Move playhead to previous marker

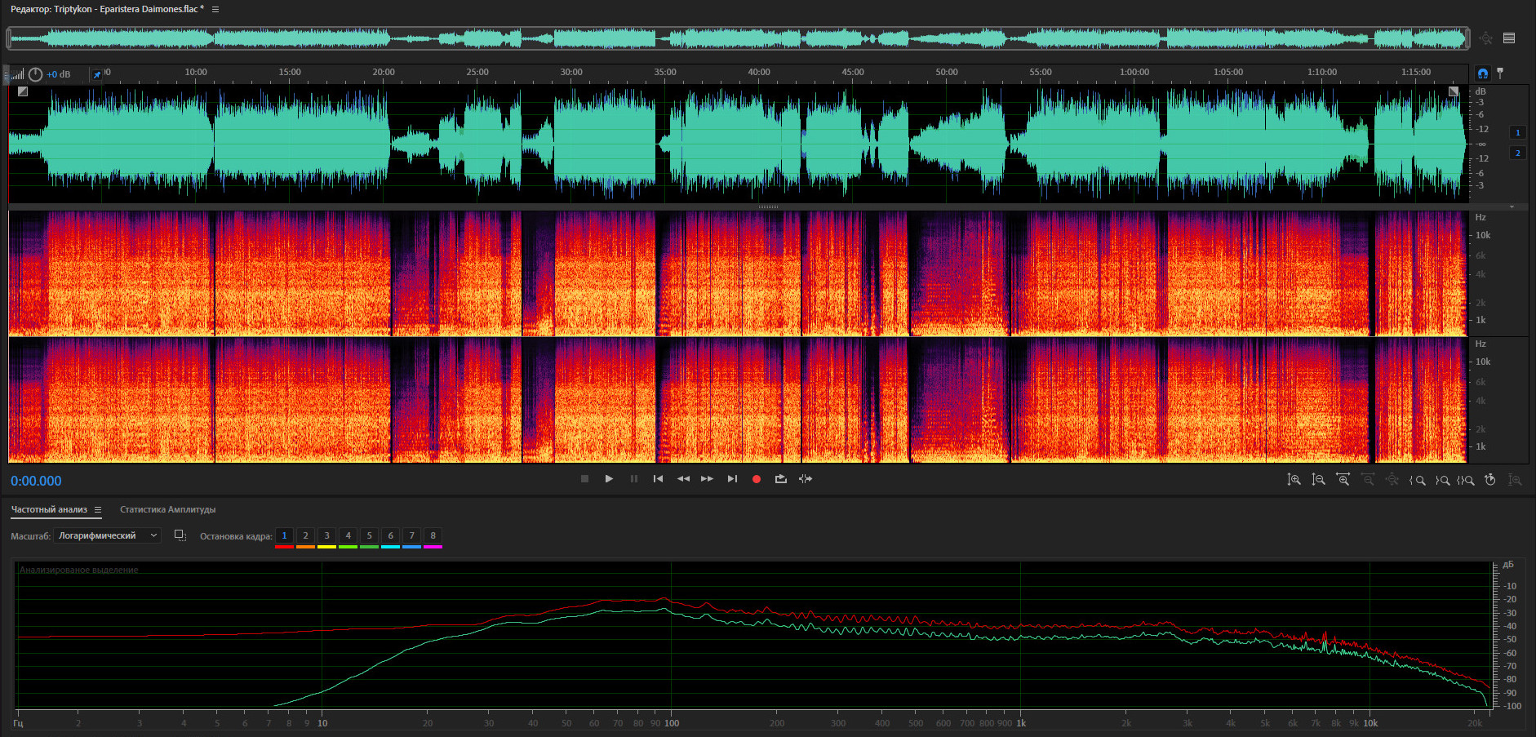pyautogui.click(x=658, y=479)
